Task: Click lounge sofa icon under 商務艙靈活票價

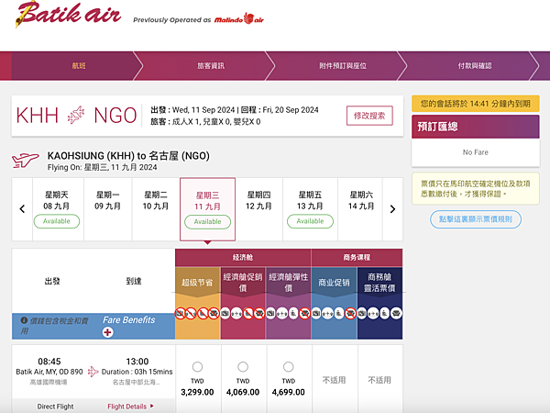Action: point(396,313)
